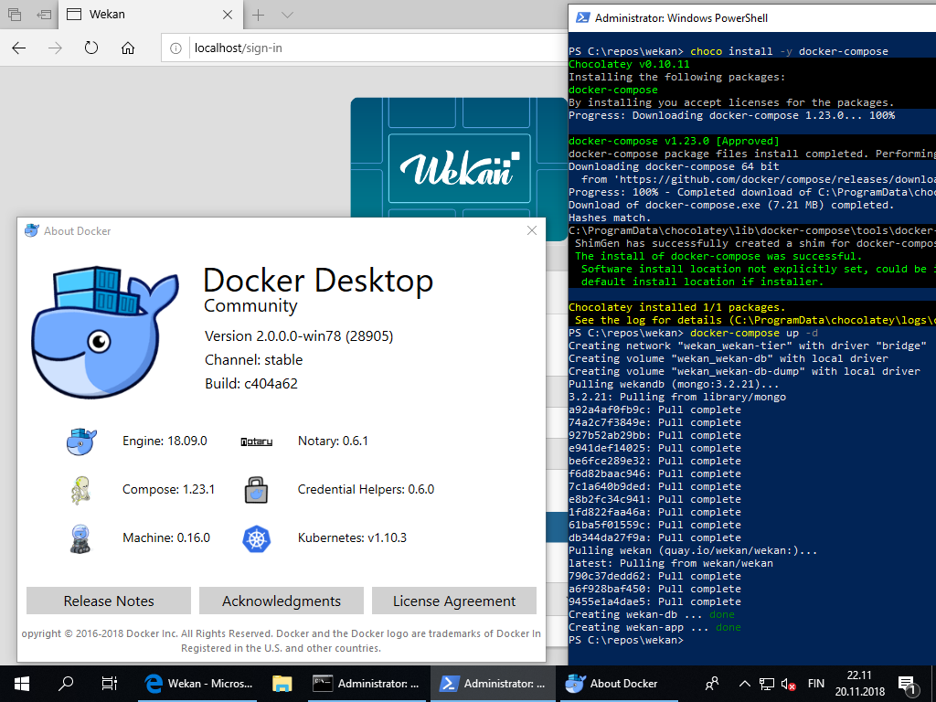Viewport: 936px width, 702px height.
Task: Open the tab list dropdown chevron
Action: pos(287,15)
